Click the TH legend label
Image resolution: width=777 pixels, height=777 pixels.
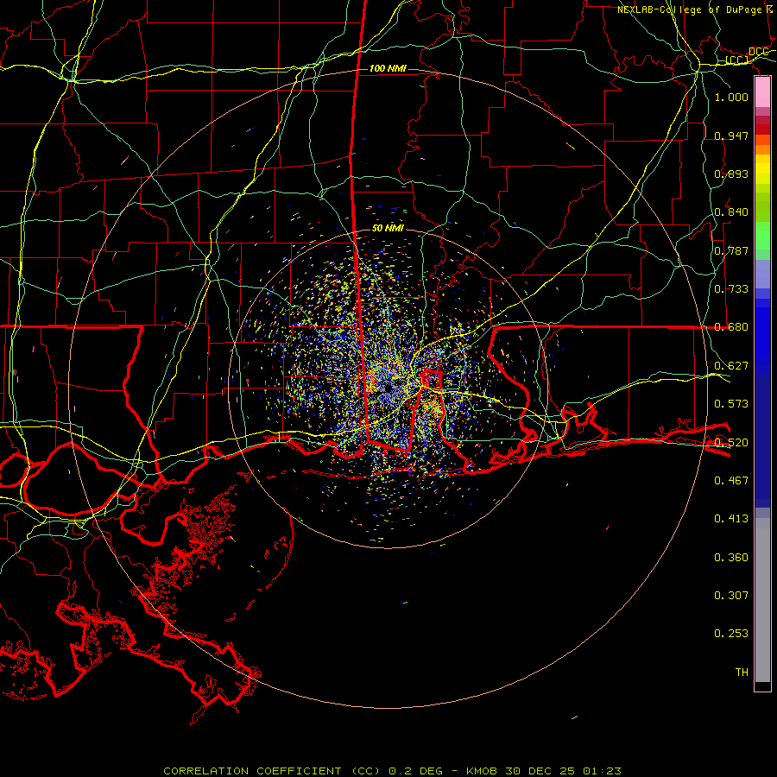pyautogui.click(x=742, y=673)
